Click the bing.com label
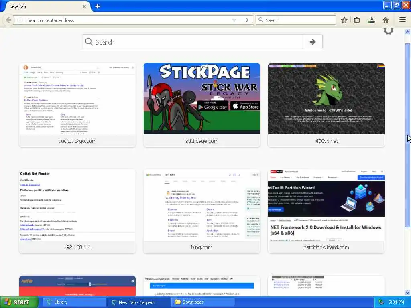411x308 pixels. [201, 247]
